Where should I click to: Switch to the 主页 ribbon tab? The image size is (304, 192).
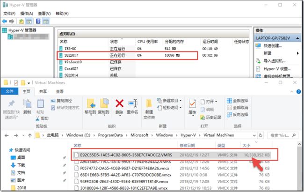tap(26, 91)
